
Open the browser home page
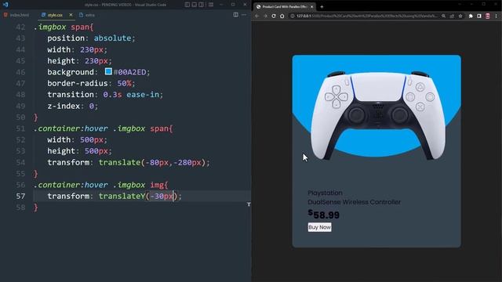click(282, 16)
